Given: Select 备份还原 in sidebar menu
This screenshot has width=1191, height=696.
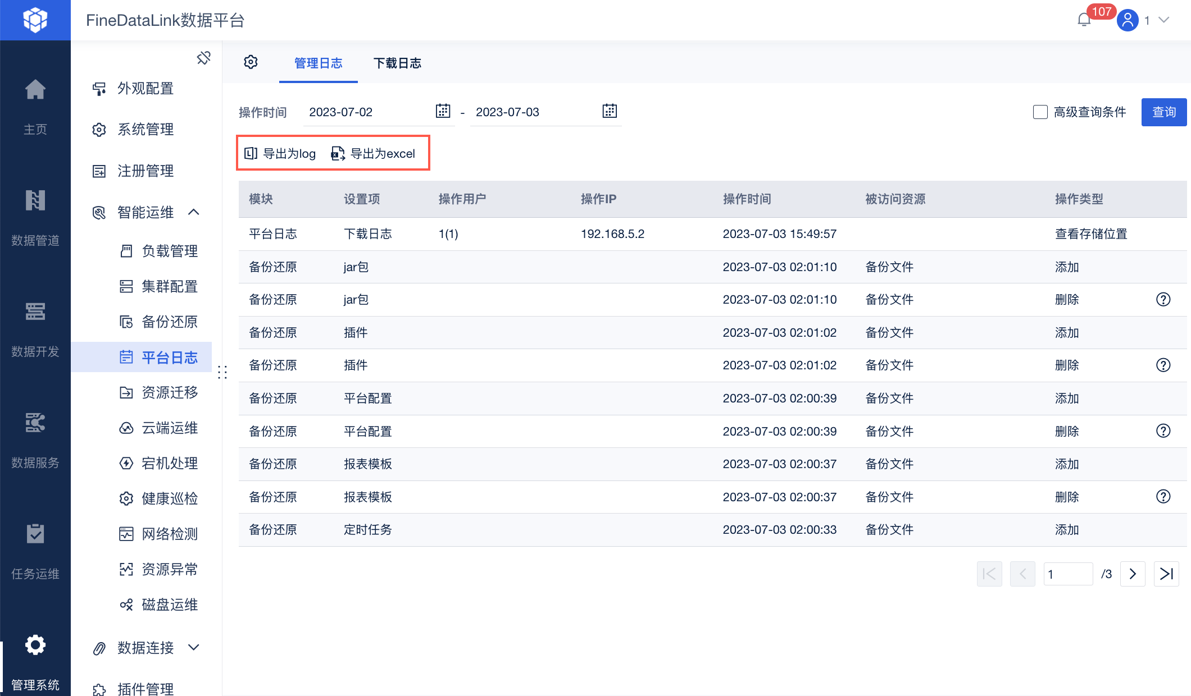Looking at the screenshot, I should pos(169,322).
